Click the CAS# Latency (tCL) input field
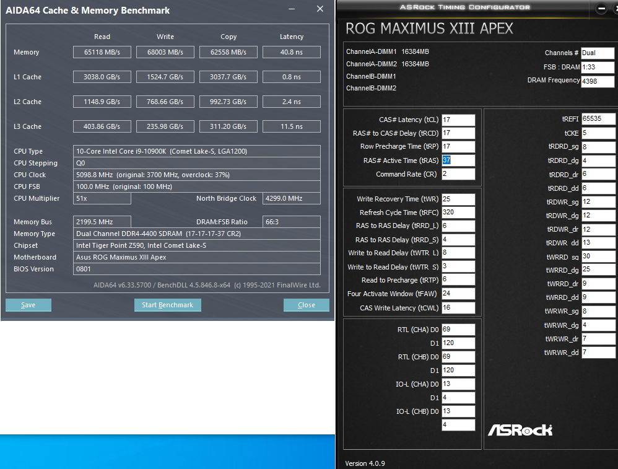 coord(458,120)
